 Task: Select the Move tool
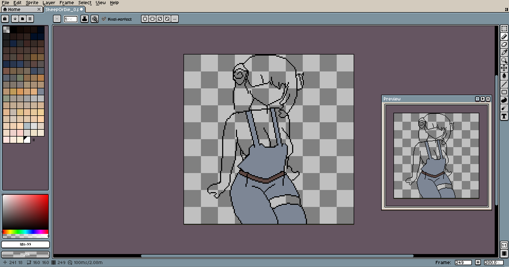pyautogui.click(x=504, y=68)
